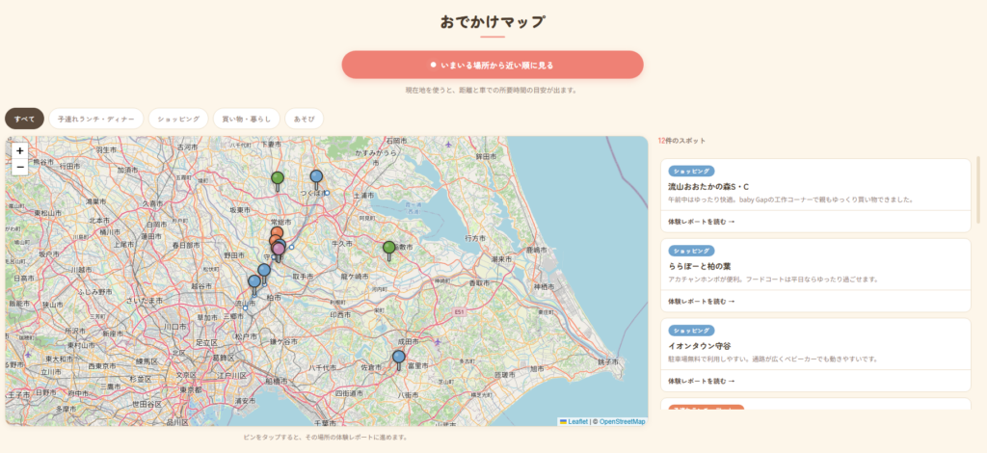The height and width of the screenshot is (453, 987).
Task: Read the report for ららぽーと柏の葉
Action: (x=701, y=302)
